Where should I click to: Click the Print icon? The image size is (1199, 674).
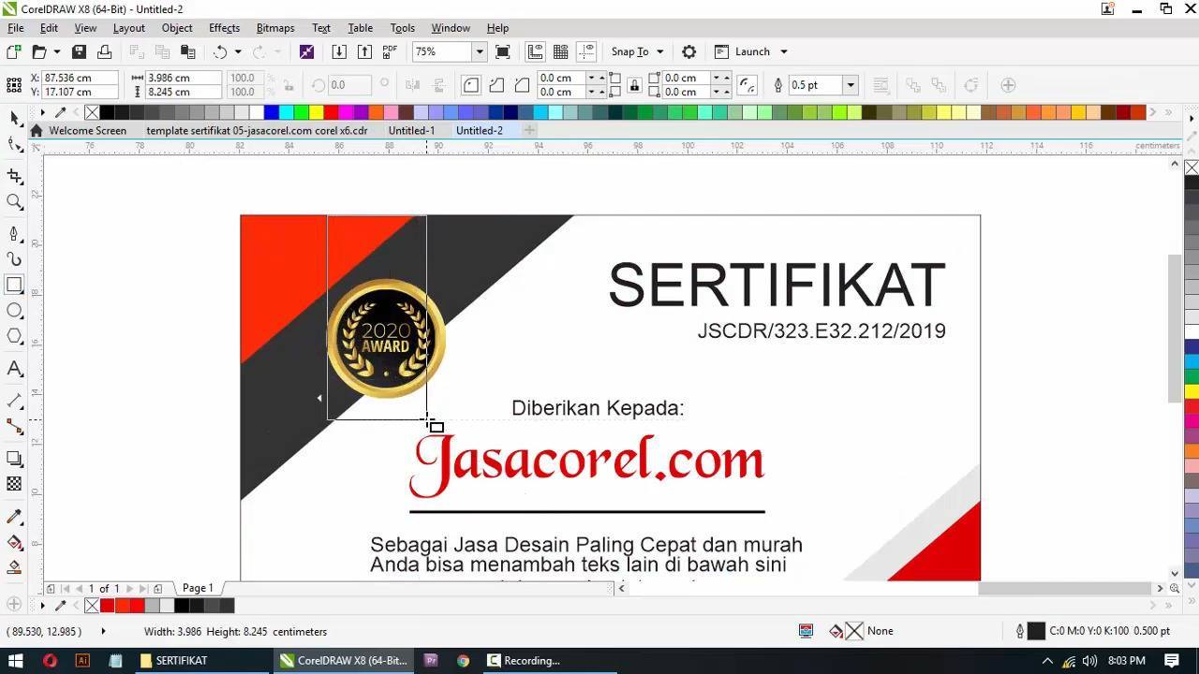point(105,51)
